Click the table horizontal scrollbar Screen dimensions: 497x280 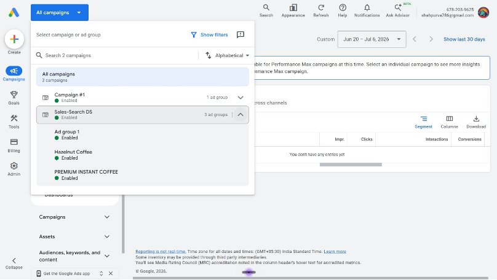(351, 165)
